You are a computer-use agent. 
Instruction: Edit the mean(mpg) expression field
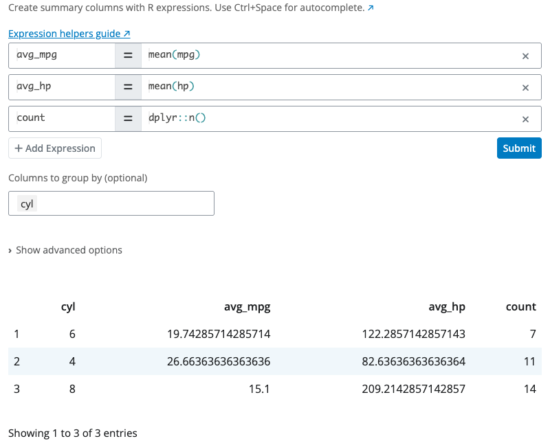[275, 56]
